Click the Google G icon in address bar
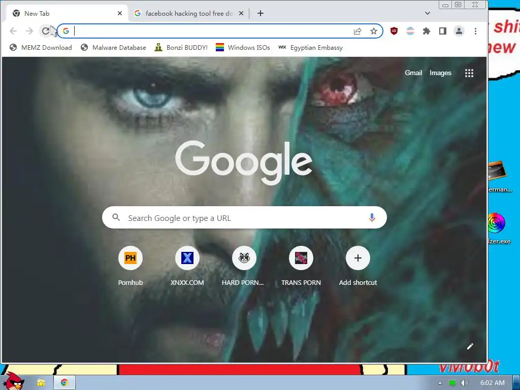 (66, 31)
